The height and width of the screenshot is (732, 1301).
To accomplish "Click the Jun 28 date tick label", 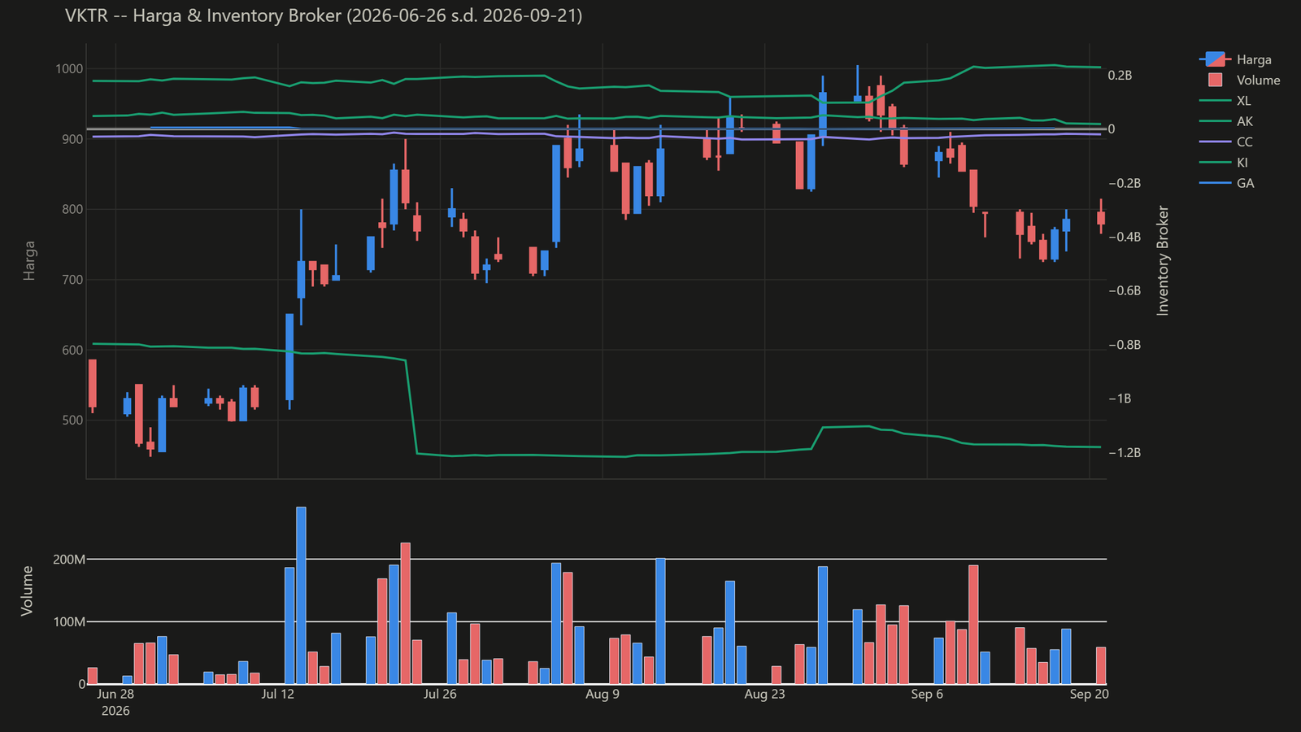I will coord(115,694).
